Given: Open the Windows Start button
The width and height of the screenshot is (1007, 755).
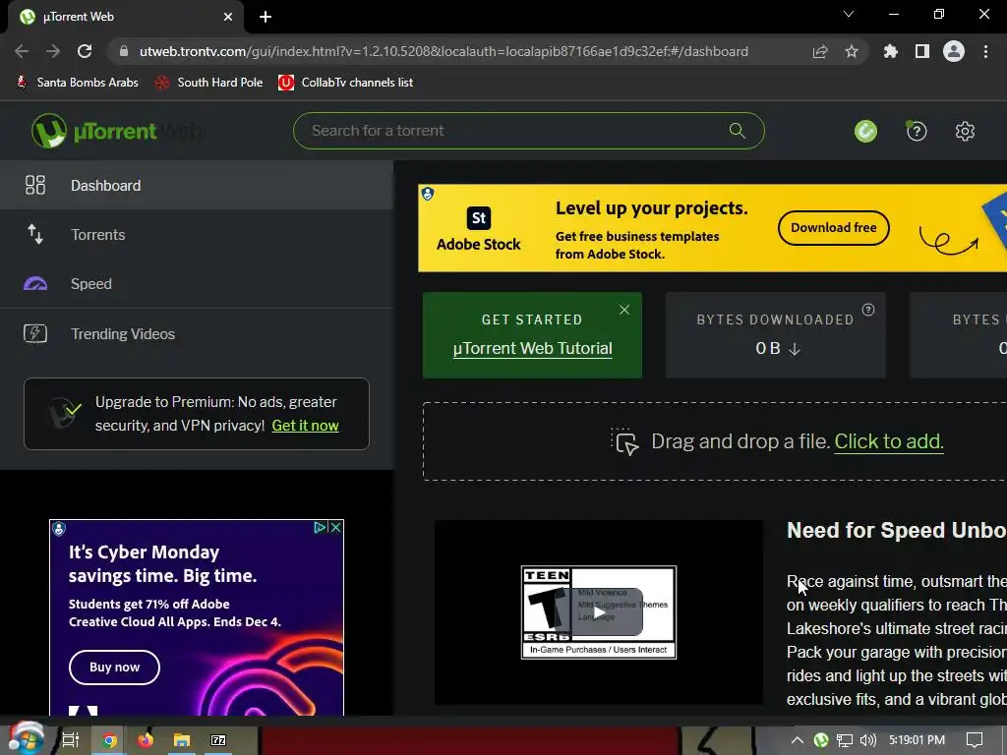Looking at the screenshot, I should [26, 739].
